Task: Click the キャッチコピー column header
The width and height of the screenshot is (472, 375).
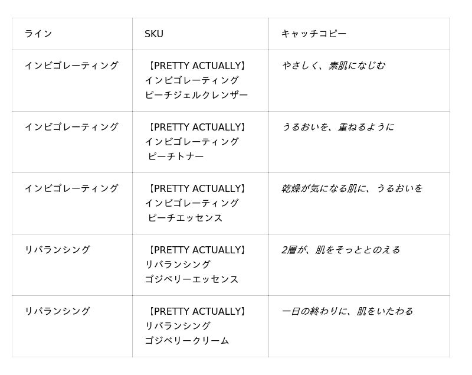Action: click(x=359, y=34)
